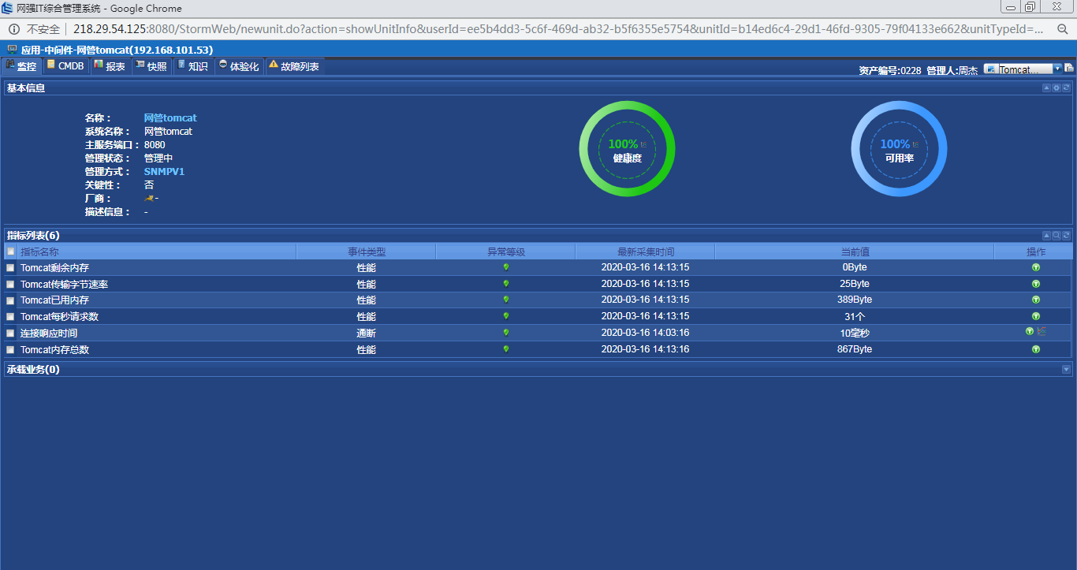Click the 承载业务(0) panel title

[x=33, y=369]
